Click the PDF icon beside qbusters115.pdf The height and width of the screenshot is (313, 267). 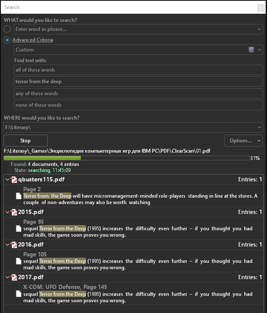(x=13, y=180)
